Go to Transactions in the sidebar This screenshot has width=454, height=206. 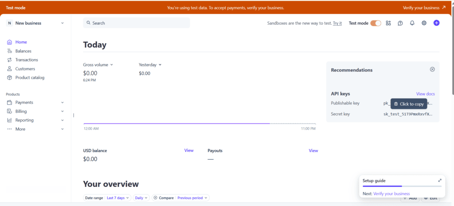point(27,60)
